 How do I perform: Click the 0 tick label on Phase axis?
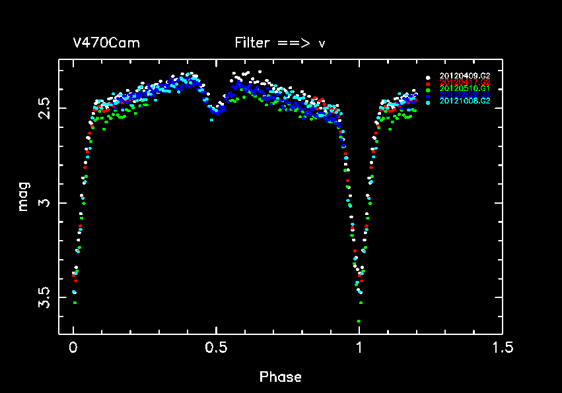coord(73,348)
